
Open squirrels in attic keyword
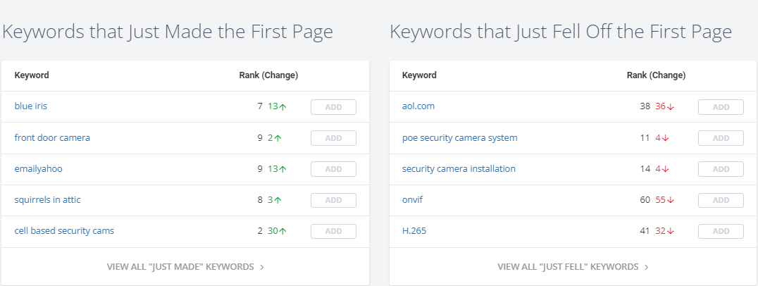[x=47, y=199]
